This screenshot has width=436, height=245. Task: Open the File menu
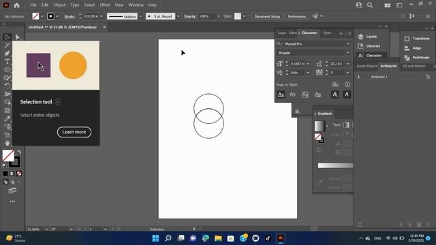[33, 5]
